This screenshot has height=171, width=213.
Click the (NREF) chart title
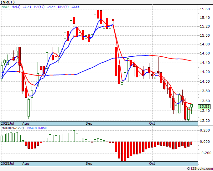[x=8, y=2]
